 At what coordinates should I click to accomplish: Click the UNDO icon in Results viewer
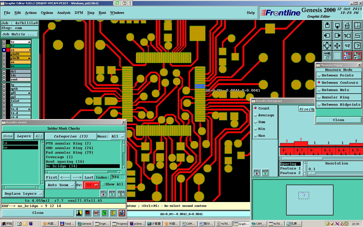(x=121, y=193)
